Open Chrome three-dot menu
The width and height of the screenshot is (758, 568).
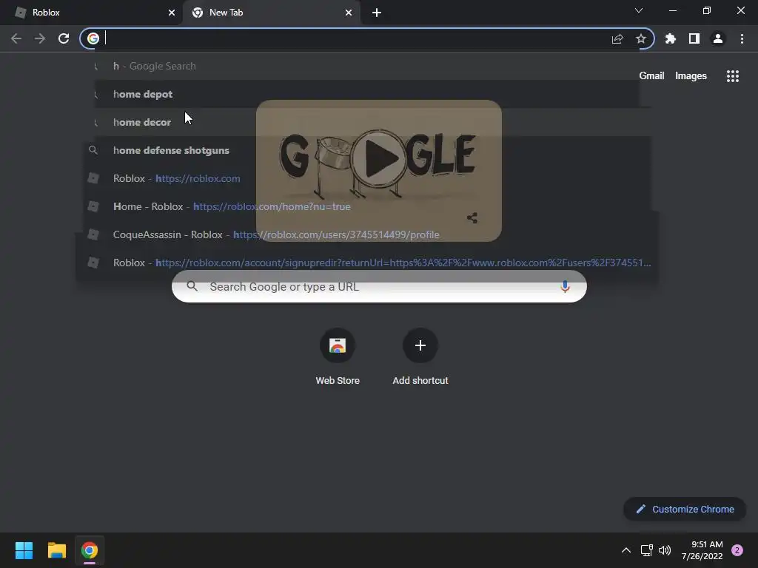[742, 38]
